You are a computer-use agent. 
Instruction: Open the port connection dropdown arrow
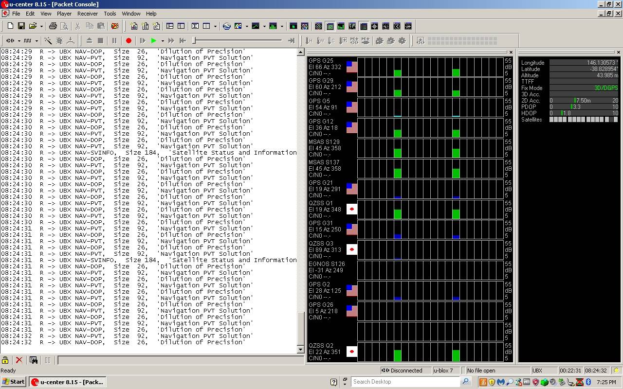[19, 41]
